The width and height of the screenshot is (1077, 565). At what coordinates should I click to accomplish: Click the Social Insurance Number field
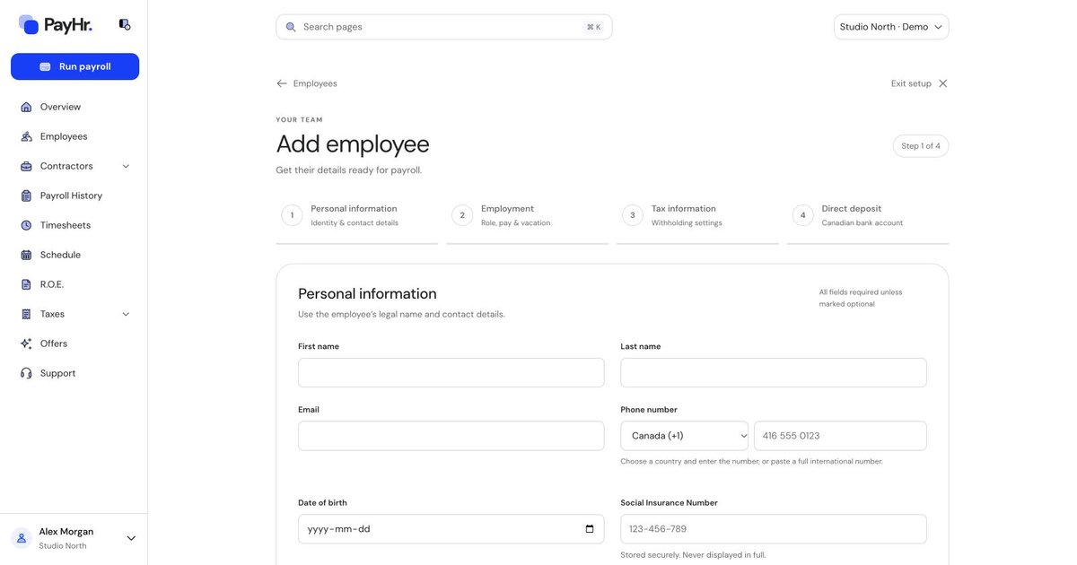(774, 529)
